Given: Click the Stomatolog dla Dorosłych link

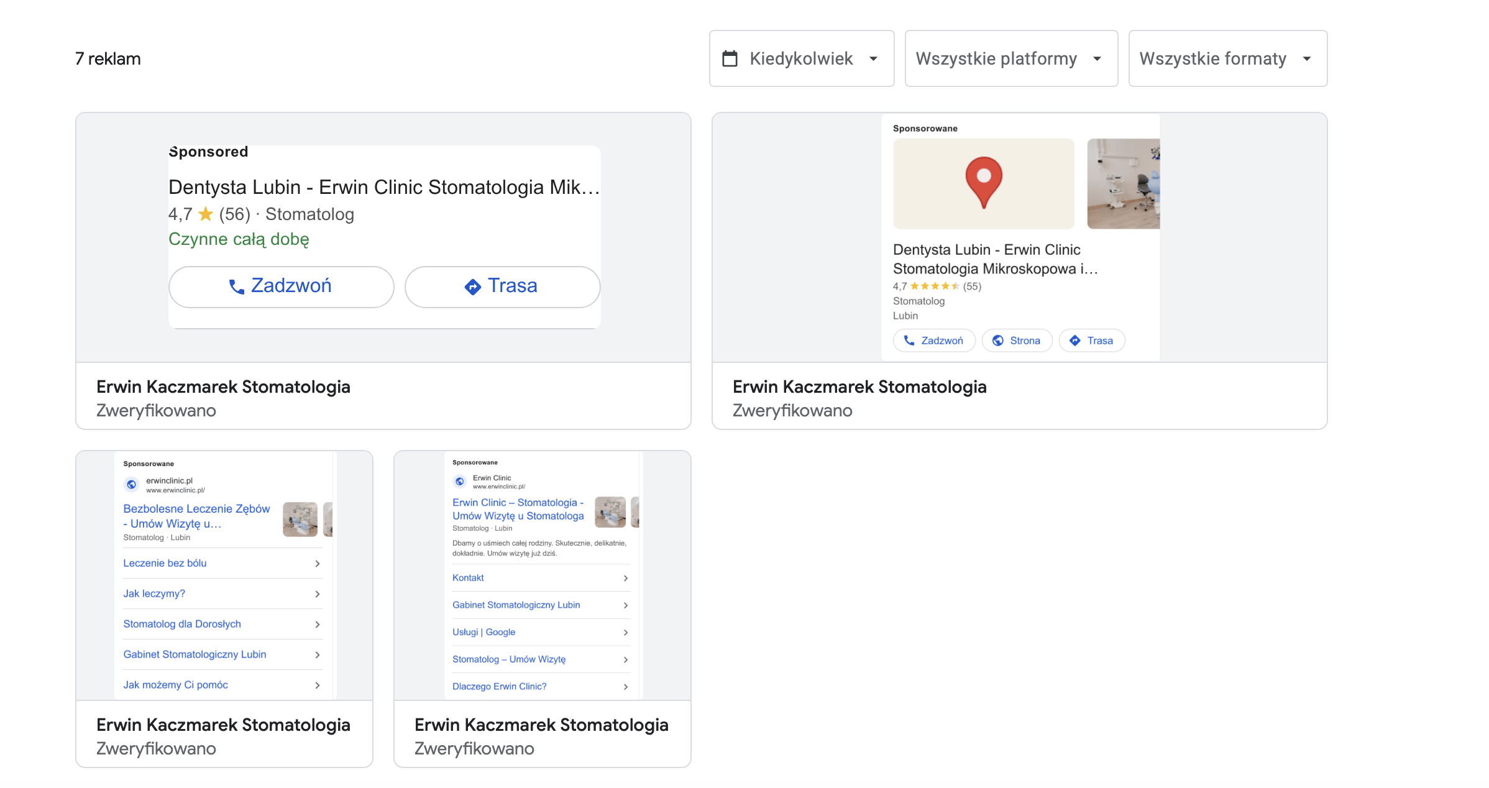Looking at the screenshot, I should tap(181, 623).
